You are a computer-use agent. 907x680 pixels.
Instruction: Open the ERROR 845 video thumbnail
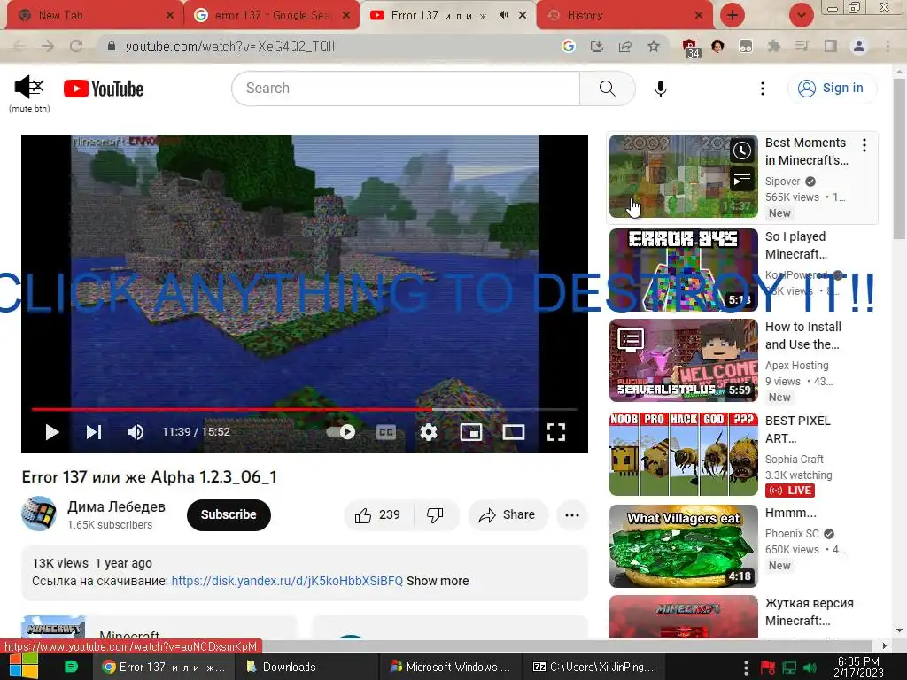[x=683, y=269]
